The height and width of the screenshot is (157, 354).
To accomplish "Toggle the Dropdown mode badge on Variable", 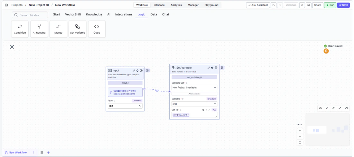I will click(x=212, y=99).
